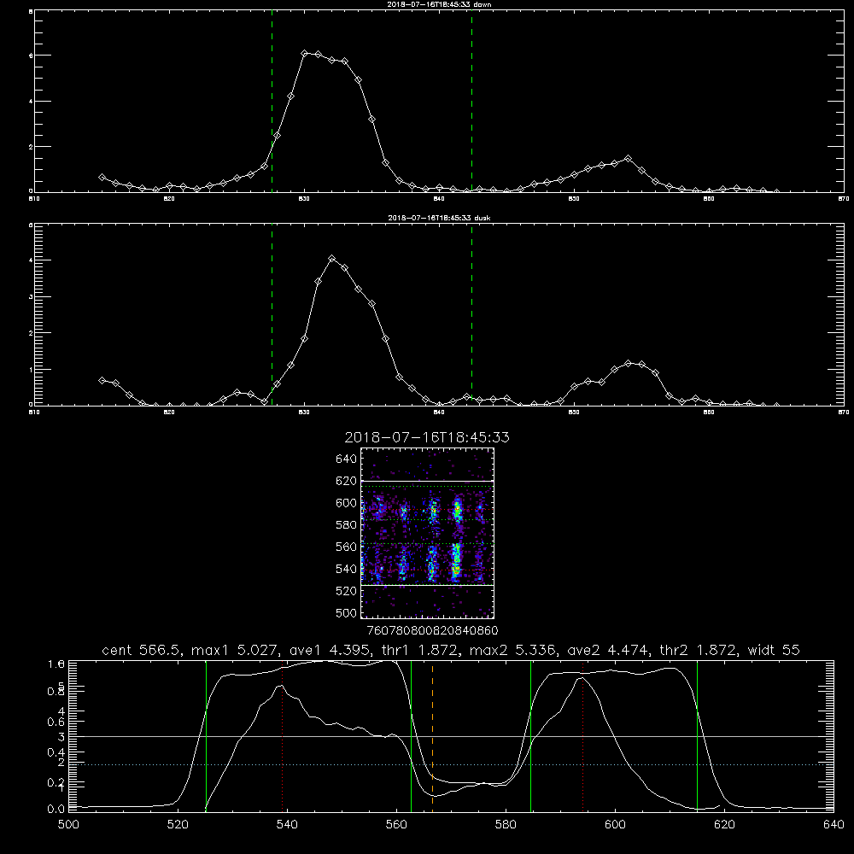This screenshot has width=854, height=854.
Task: Click the 560 label on spectrogram y-axis
Action: point(347,547)
